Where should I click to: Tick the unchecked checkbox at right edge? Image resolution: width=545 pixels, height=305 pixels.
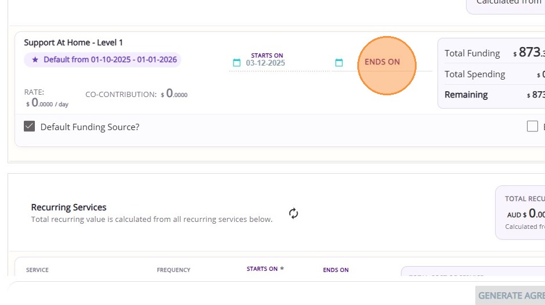(532, 126)
